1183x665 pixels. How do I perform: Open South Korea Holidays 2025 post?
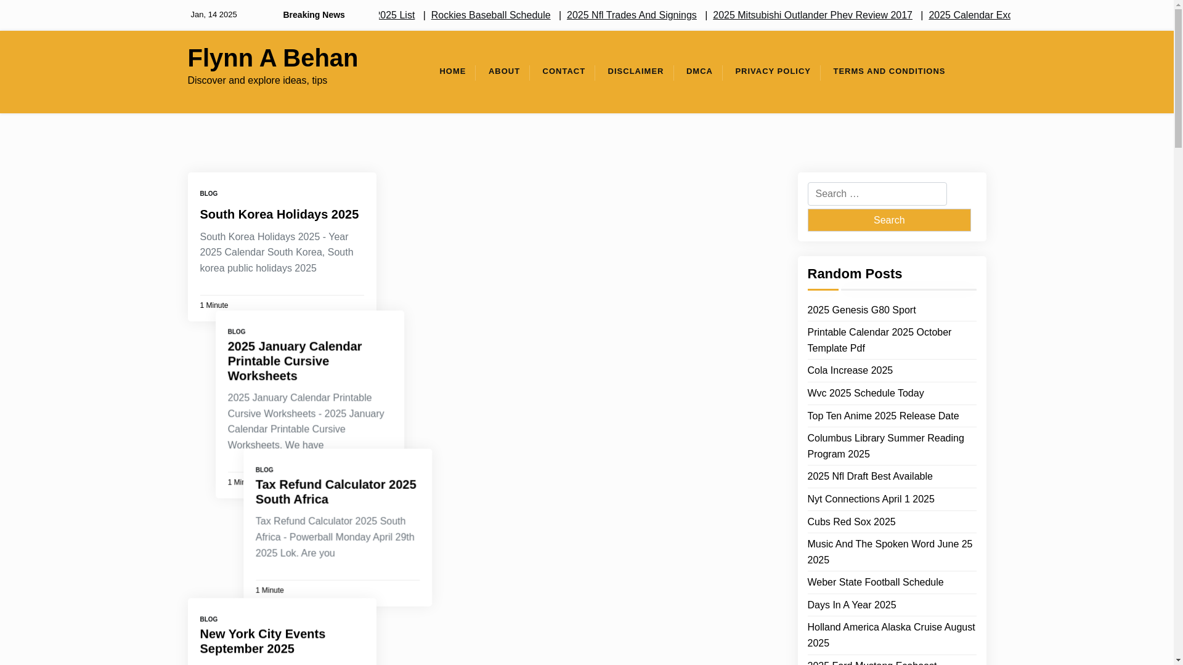click(x=279, y=214)
